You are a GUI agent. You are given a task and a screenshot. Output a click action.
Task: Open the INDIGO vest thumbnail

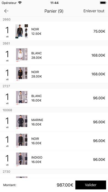[22, 159]
